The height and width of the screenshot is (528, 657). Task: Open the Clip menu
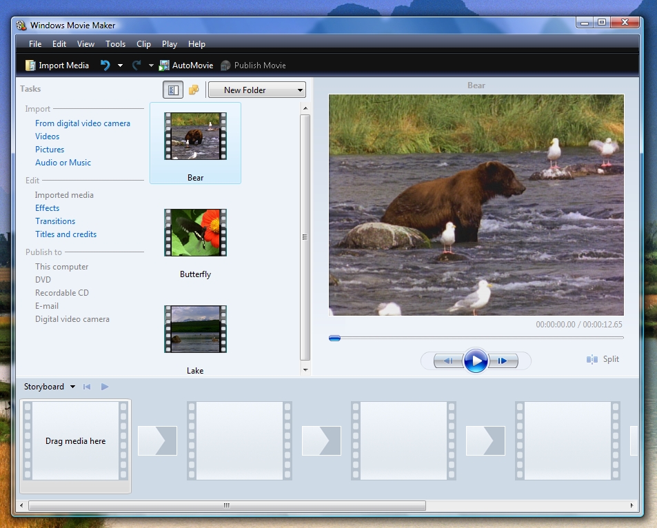[143, 44]
